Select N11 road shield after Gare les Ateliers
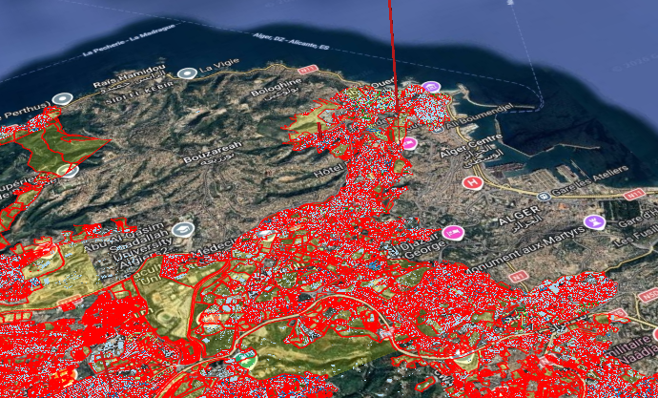The width and height of the screenshot is (658, 398). (634, 195)
